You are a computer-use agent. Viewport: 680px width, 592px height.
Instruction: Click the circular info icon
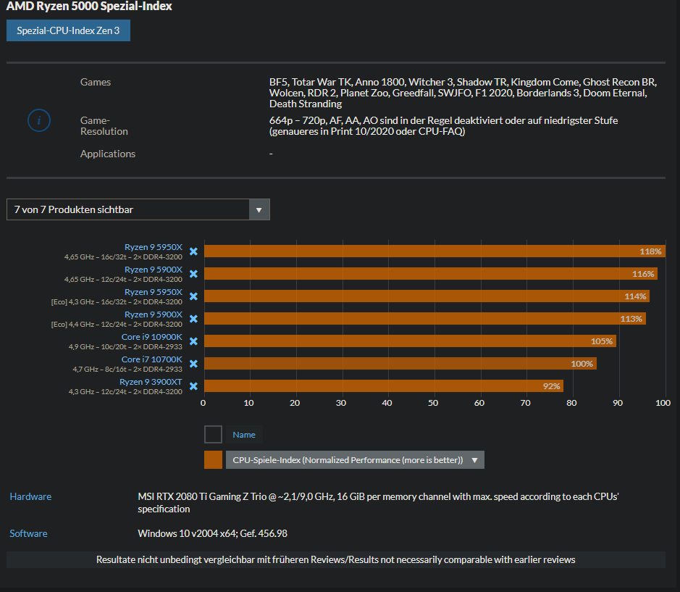coord(39,120)
